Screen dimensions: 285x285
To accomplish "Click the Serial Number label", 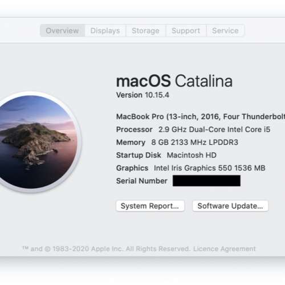I will [x=142, y=181].
